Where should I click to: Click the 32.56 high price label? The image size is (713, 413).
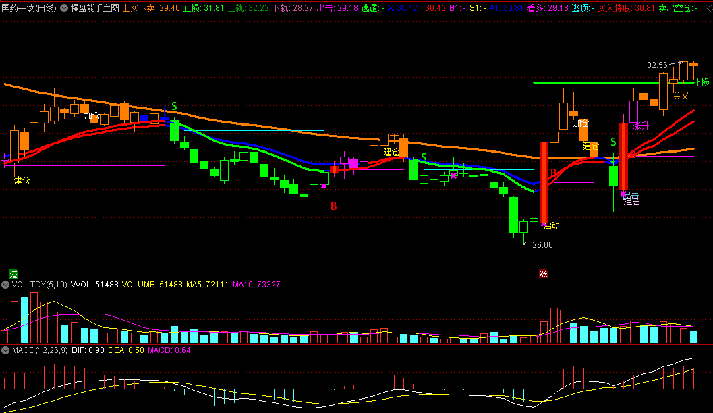(x=657, y=65)
